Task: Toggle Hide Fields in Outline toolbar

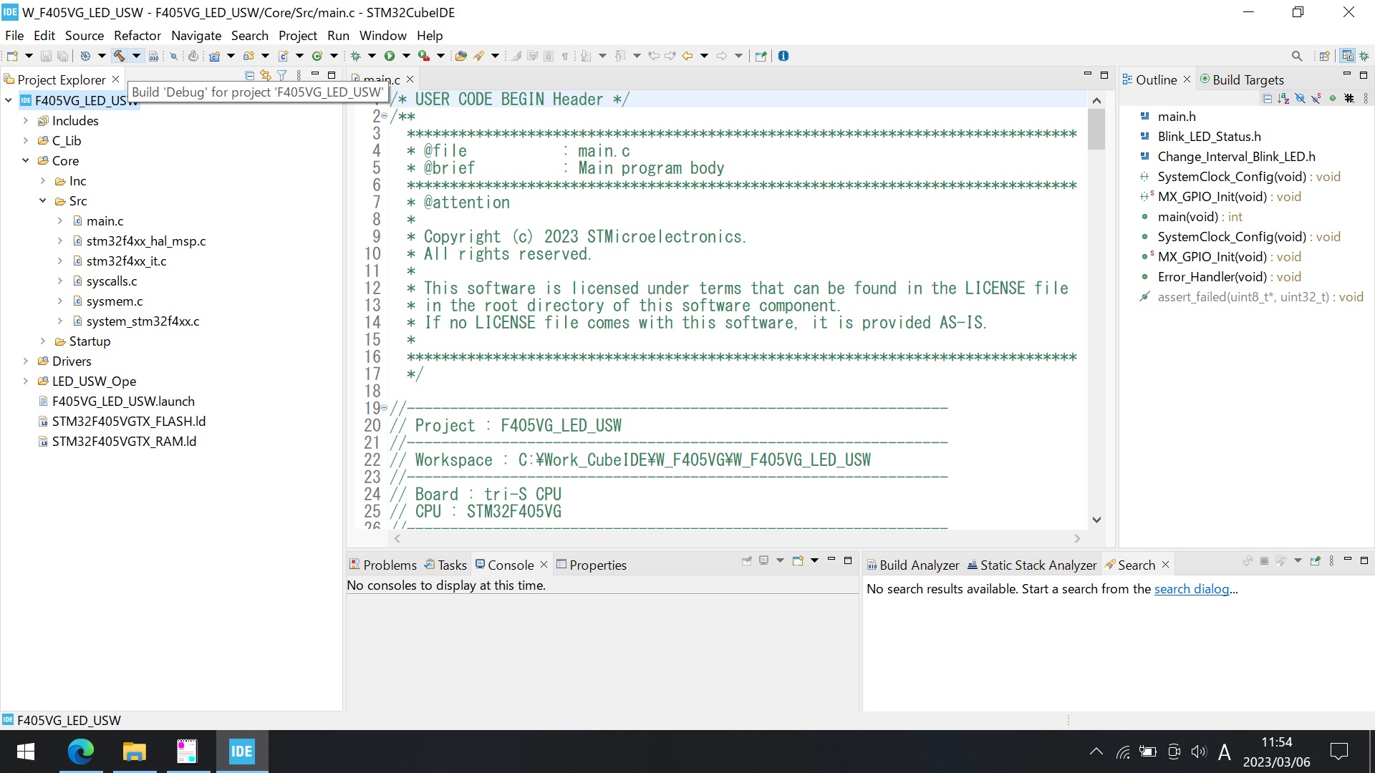Action: [1300, 99]
